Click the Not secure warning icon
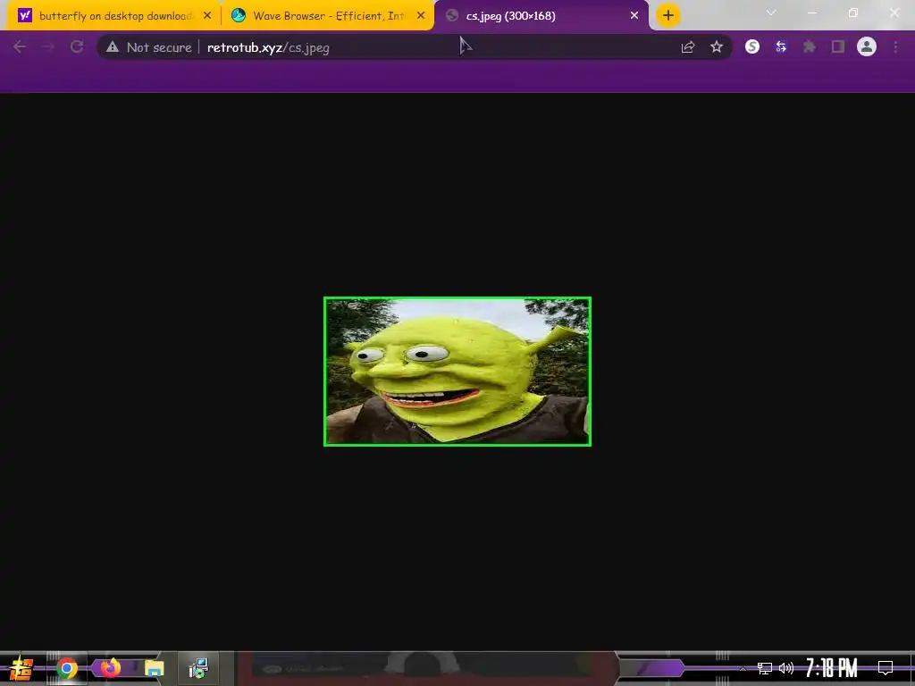 click(x=113, y=47)
